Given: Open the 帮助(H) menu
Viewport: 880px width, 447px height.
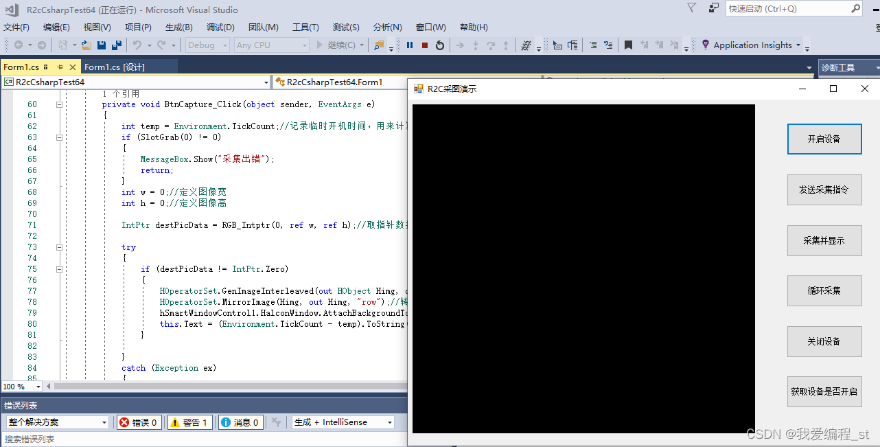Looking at the screenshot, I should 474,27.
